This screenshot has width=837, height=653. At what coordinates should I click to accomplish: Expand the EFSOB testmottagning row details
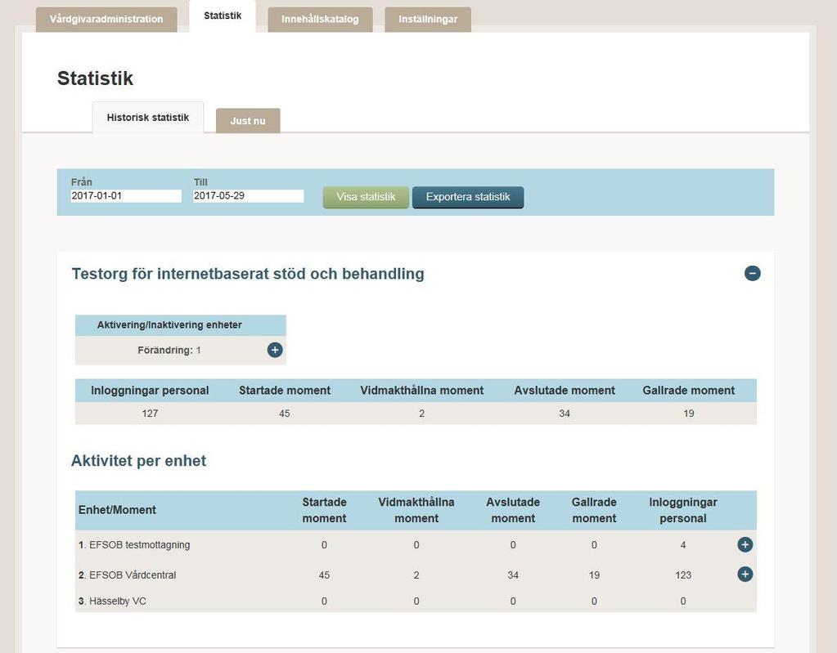point(745,545)
